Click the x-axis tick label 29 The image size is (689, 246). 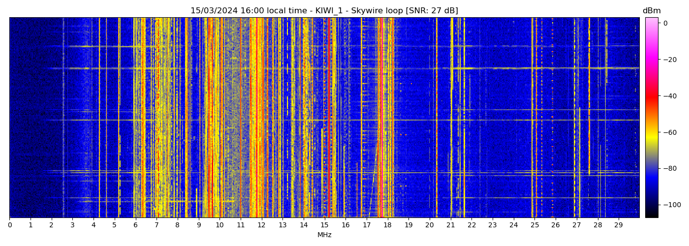point(619,225)
